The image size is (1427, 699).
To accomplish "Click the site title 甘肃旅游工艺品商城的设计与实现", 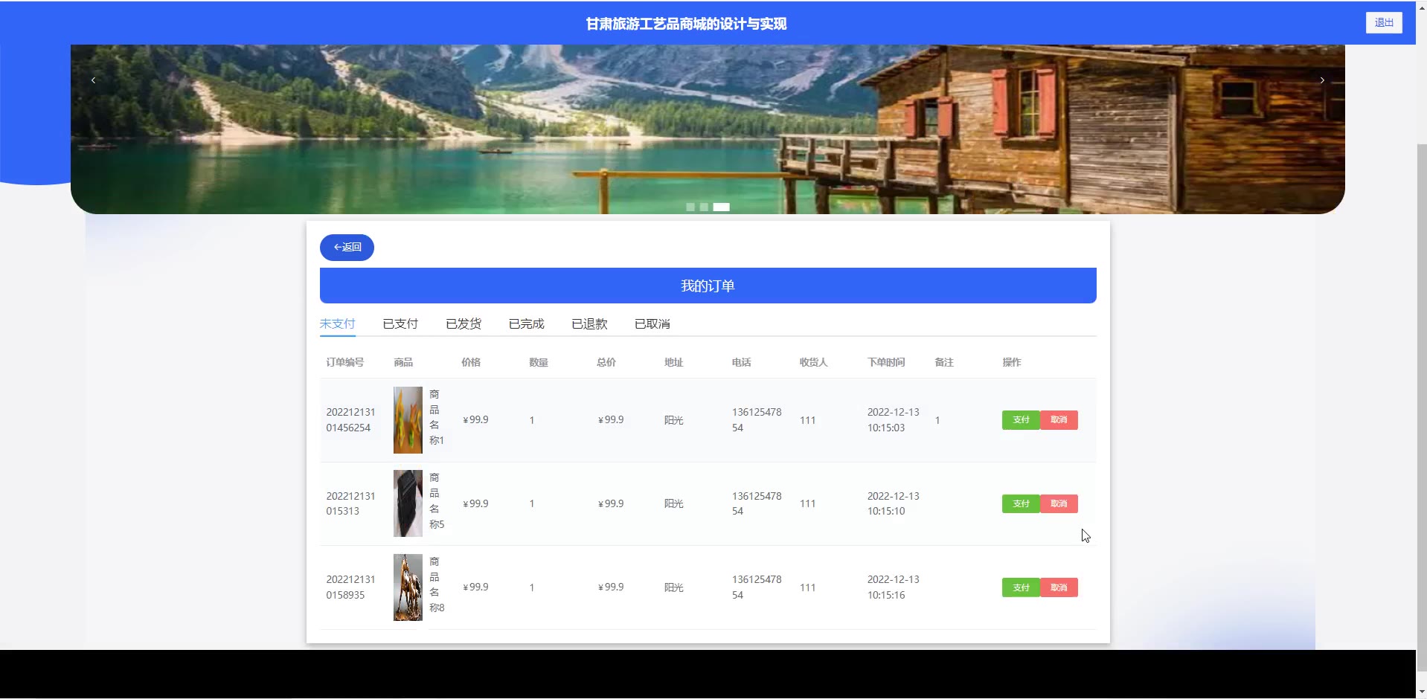I will (x=686, y=24).
